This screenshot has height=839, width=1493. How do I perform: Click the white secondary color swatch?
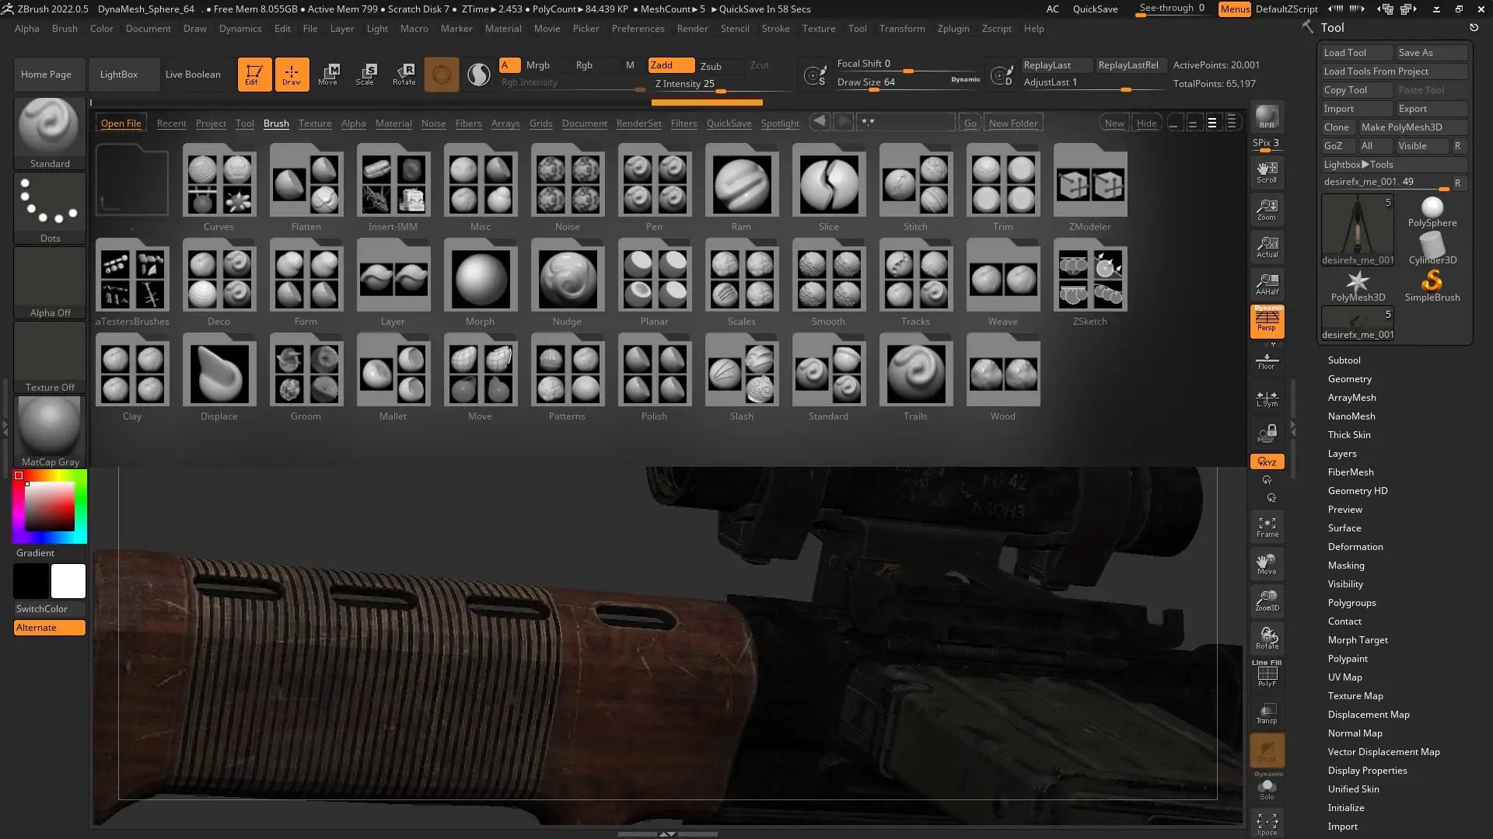(x=68, y=581)
